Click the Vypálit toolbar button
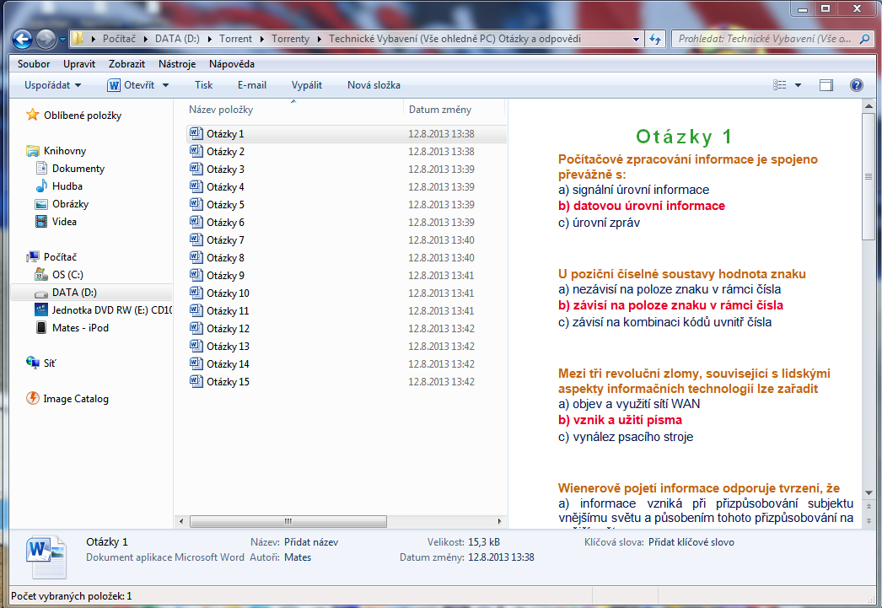 pyautogui.click(x=307, y=85)
